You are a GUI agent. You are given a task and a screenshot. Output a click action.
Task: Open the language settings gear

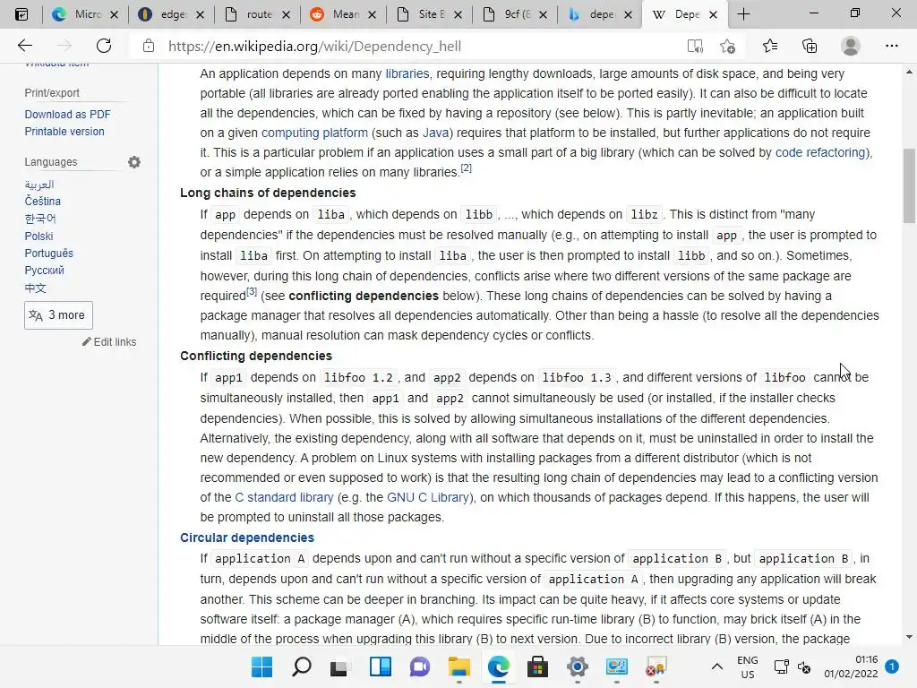[x=134, y=162]
